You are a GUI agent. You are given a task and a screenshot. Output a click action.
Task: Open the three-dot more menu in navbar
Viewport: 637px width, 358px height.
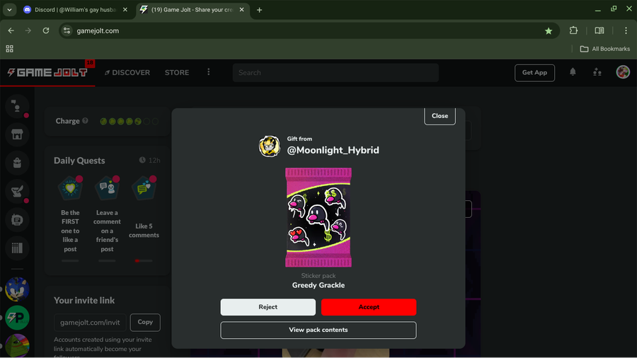[208, 72]
